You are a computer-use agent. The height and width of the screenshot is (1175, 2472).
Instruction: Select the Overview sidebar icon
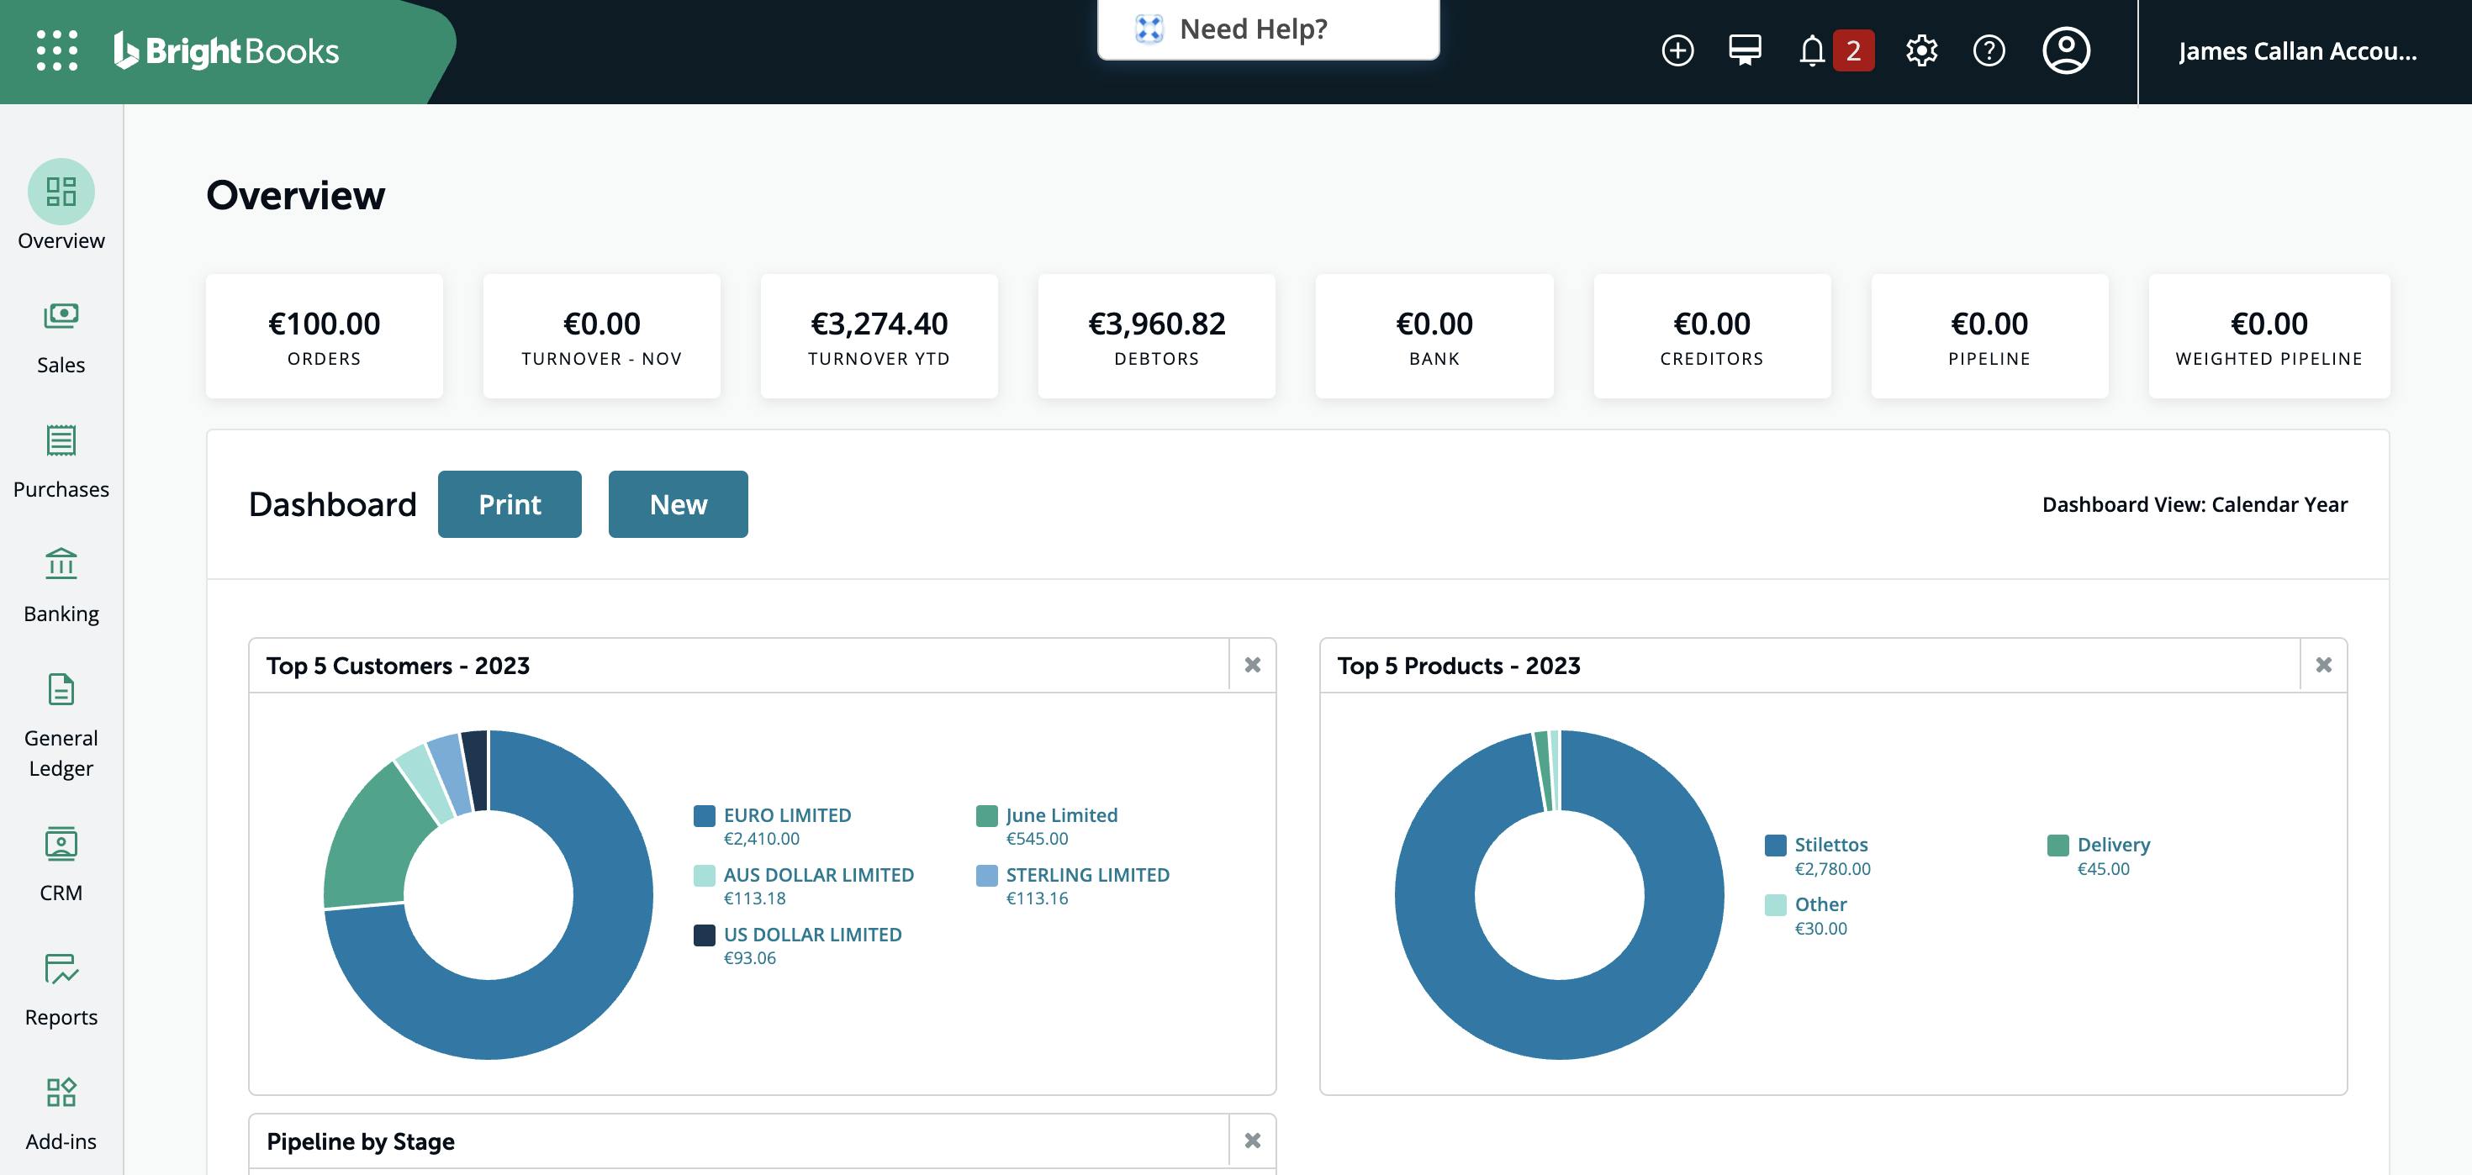tap(61, 192)
